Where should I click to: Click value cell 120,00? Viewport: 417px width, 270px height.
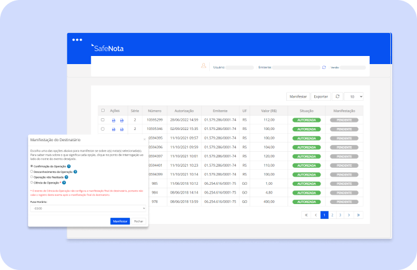pyautogui.click(x=269, y=156)
